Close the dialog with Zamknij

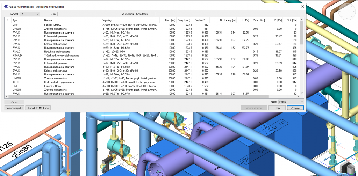(295, 108)
